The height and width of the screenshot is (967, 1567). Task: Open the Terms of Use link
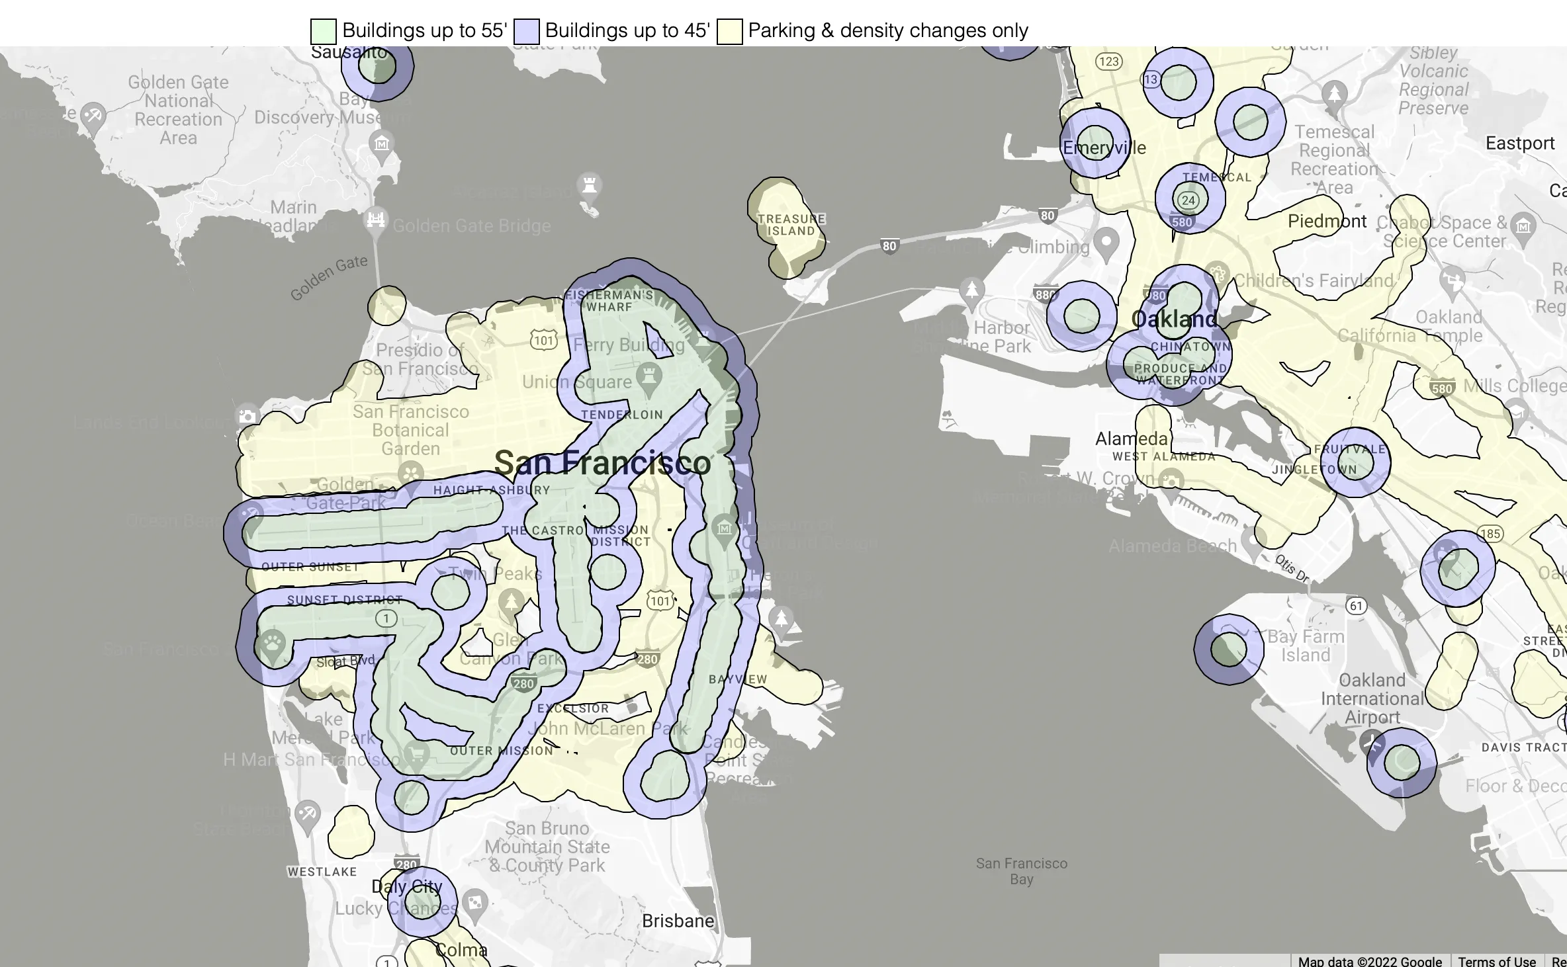pos(1496,960)
